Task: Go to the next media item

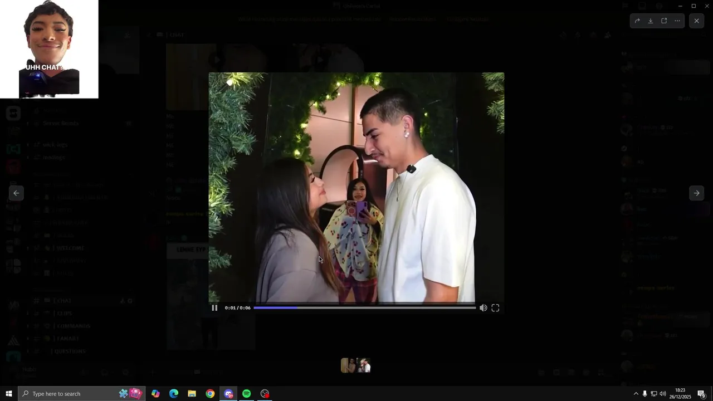Action: pos(696,193)
